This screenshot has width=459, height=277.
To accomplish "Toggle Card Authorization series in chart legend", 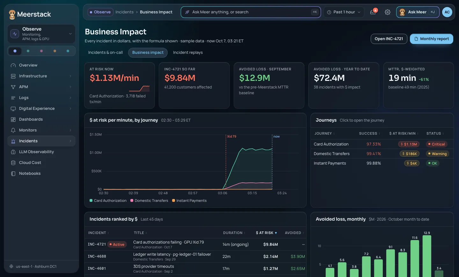I will 108,201.
